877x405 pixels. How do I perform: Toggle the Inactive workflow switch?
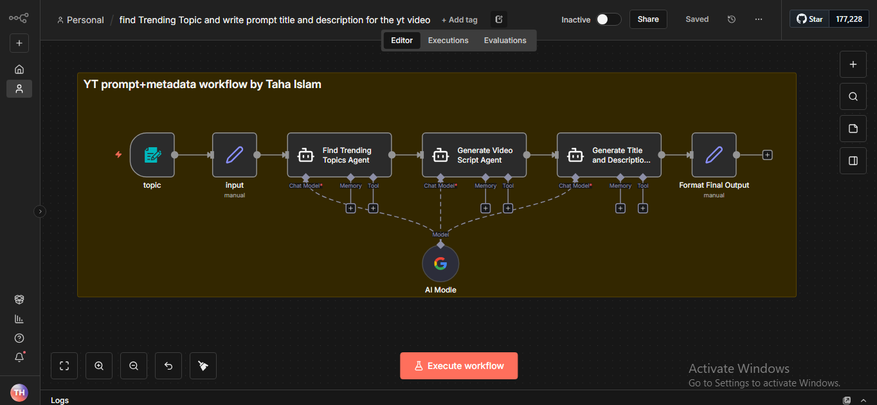(x=608, y=19)
